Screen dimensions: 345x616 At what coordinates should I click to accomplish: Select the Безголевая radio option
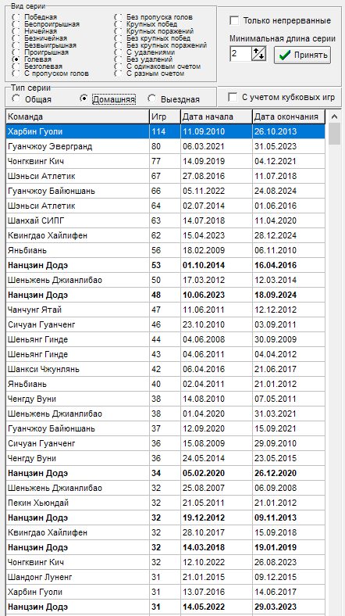pos(16,66)
